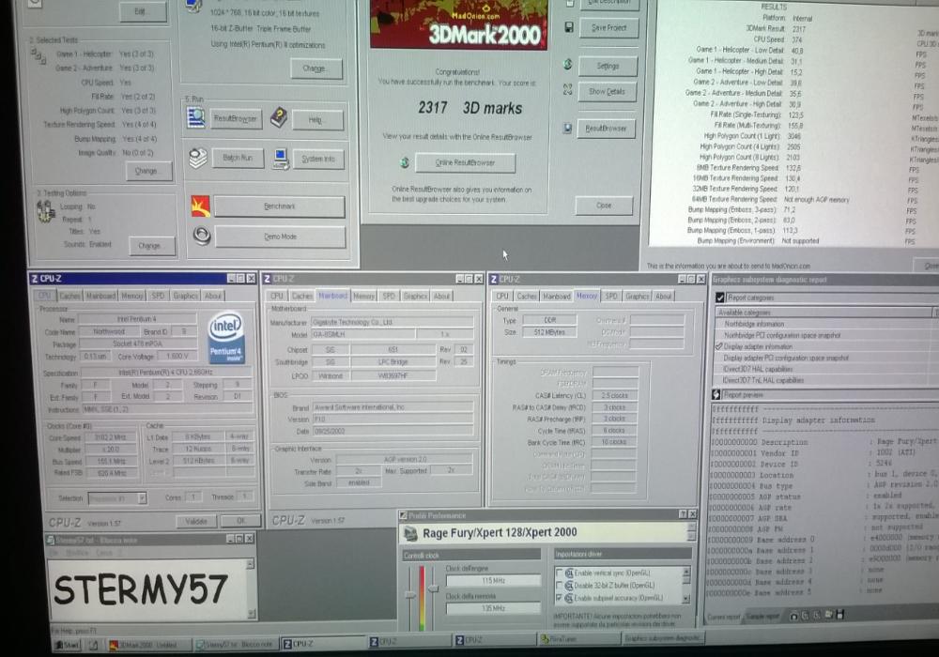Click the Online ResultBrowser button
Screen dimensions: 939x657
[x=465, y=162]
